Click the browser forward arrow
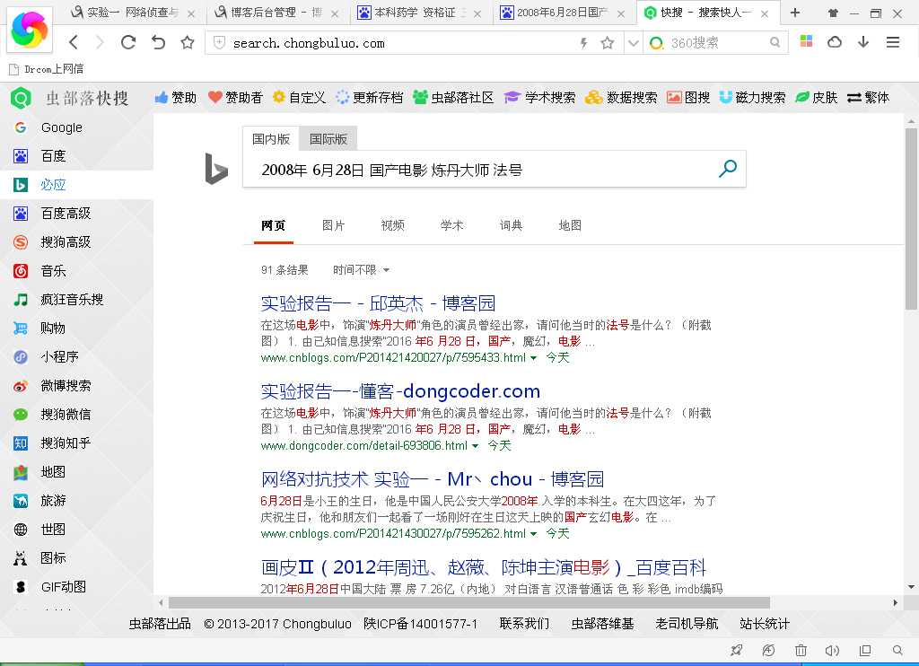The height and width of the screenshot is (666, 919). [100, 42]
